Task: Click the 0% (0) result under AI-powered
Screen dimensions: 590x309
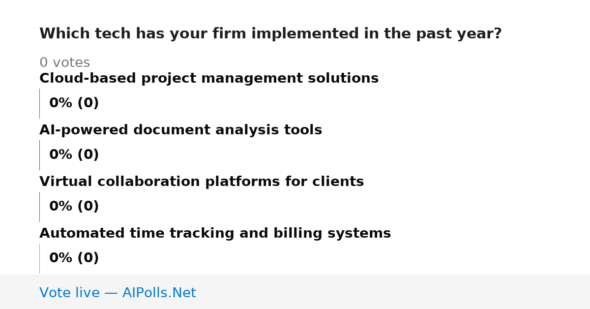Action: [74, 155]
